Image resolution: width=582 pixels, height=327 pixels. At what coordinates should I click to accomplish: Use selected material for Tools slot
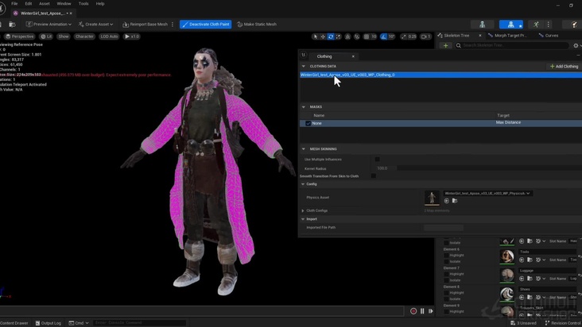[522, 260]
